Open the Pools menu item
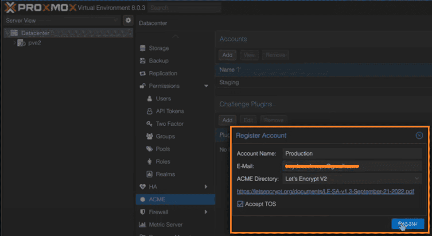This screenshot has width=432, height=236. tap(175, 149)
